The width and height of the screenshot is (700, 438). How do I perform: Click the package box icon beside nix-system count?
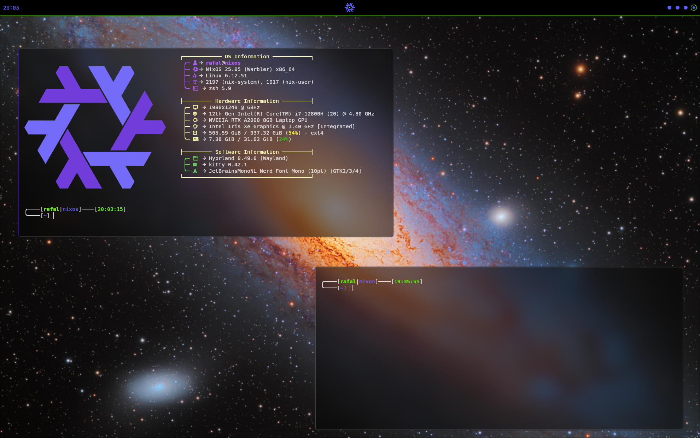pos(195,82)
